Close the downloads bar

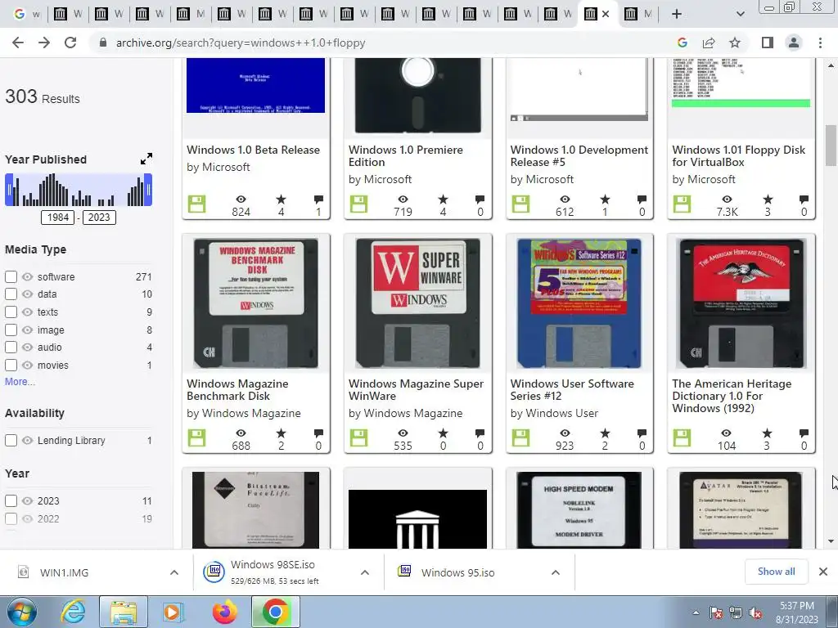823,572
